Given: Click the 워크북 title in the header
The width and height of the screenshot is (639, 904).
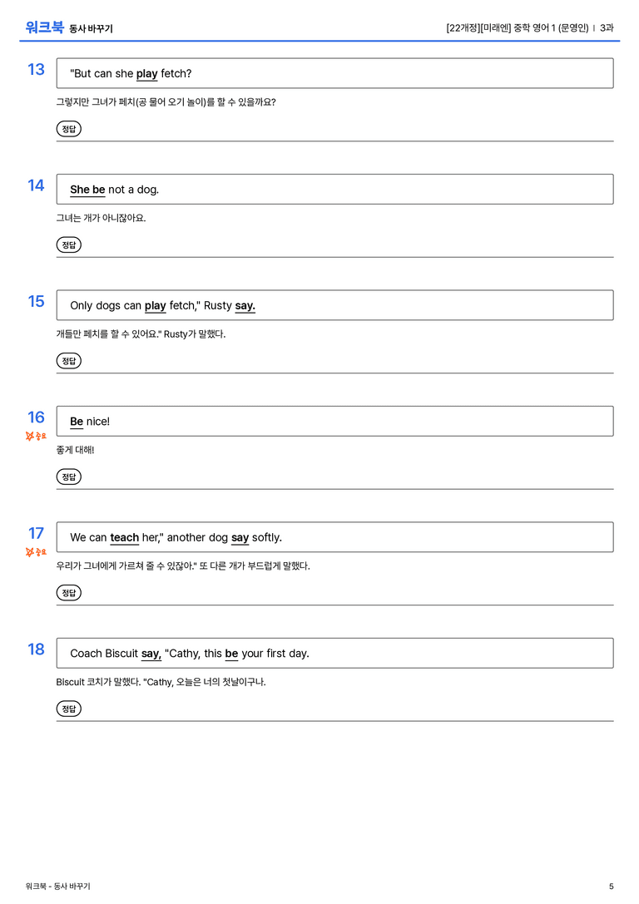Looking at the screenshot, I should pos(44,27).
